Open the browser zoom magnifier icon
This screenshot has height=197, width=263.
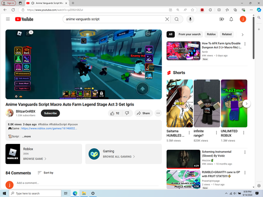[x=178, y=10]
